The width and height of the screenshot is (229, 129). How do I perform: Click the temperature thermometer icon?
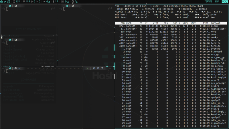[x=53, y=2]
